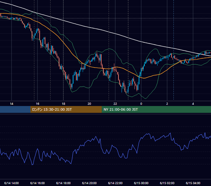Click the 6/14 20:00 date label
Screen dimensions: 211x186
(x=89, y=183)
